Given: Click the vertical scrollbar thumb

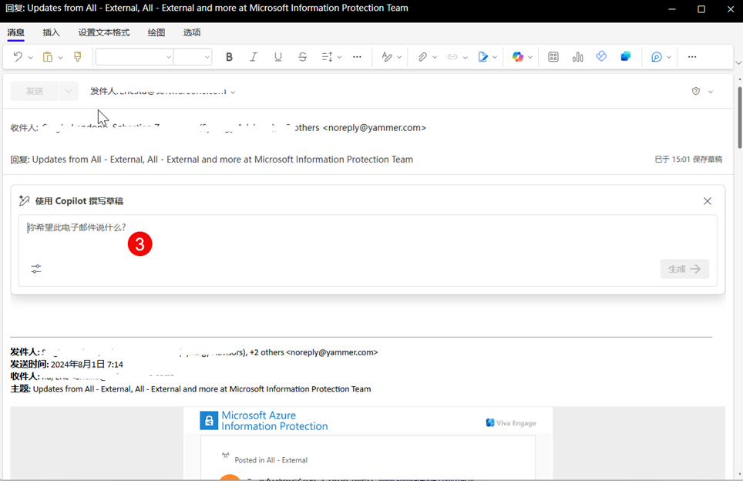Looking at the screenshot, I should coord(739,117).
